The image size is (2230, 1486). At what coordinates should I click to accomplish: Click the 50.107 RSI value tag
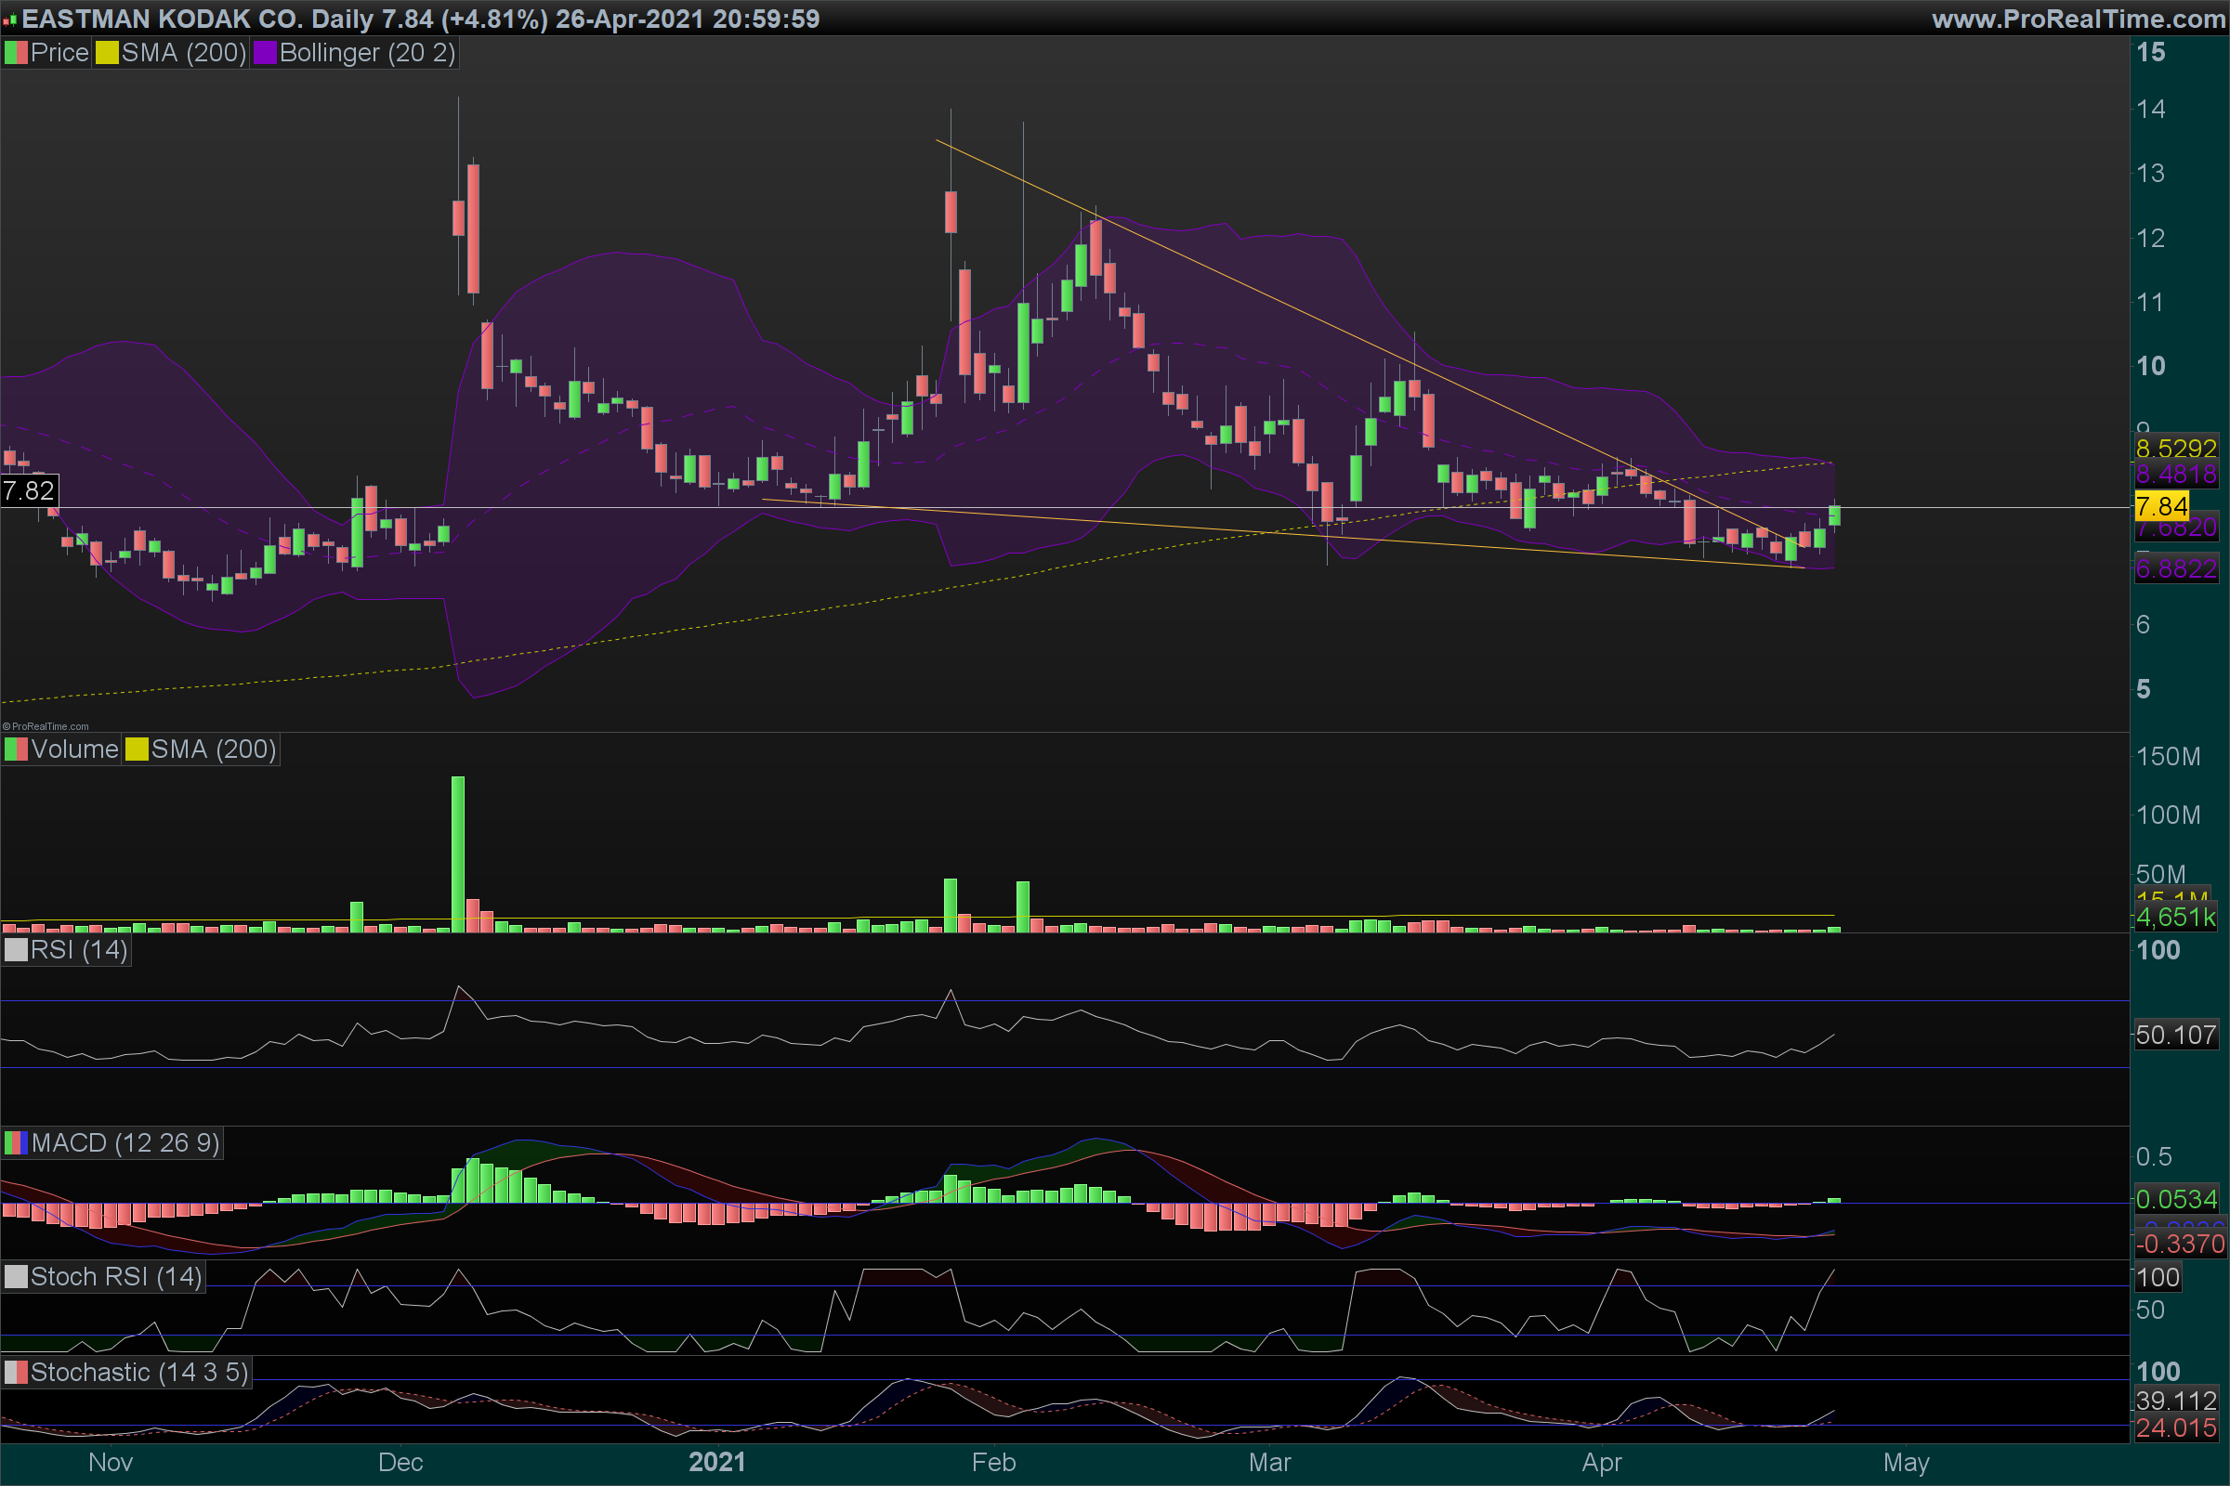point(2175,1035)
